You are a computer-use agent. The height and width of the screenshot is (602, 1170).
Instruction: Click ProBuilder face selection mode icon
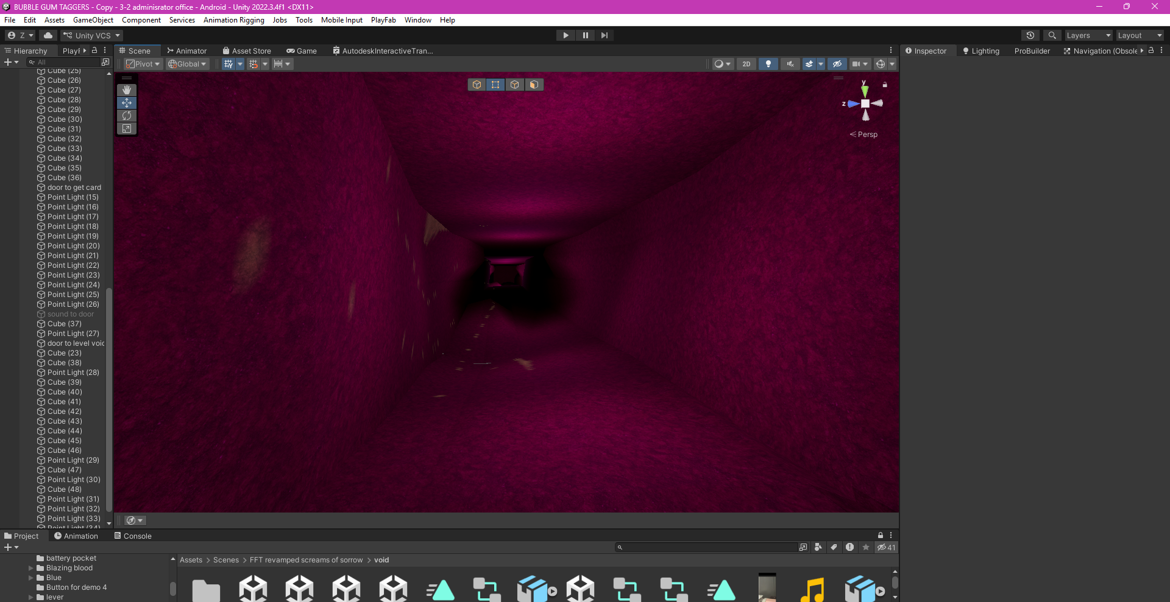534,85
